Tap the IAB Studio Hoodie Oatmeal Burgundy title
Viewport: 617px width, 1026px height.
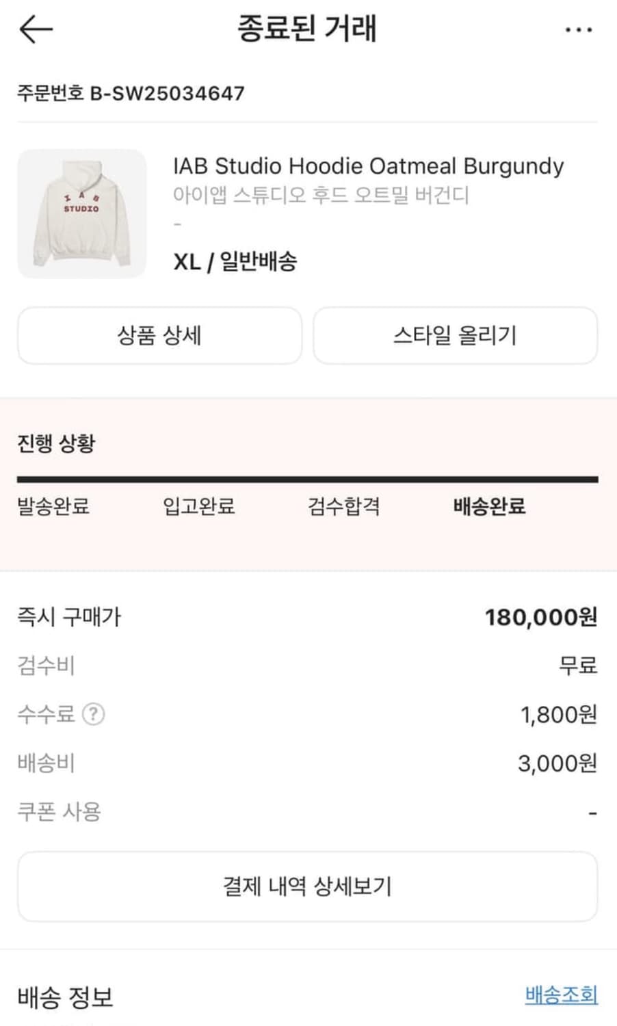368,166
